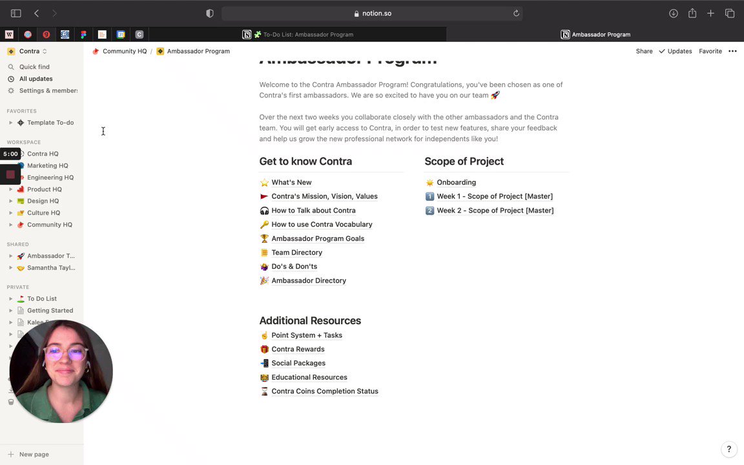Screen dimensions: 744x465
Task: Reload the page with the refresh icon
Action: coord(516,14)
